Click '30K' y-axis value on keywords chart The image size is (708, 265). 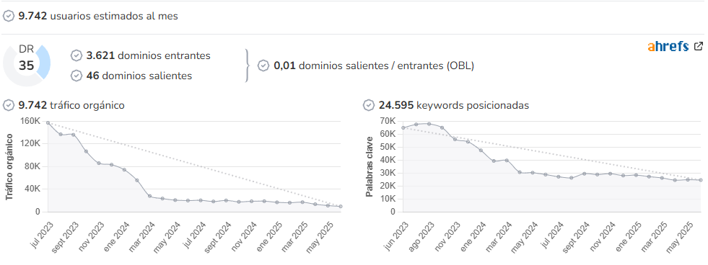click(387, 173)
